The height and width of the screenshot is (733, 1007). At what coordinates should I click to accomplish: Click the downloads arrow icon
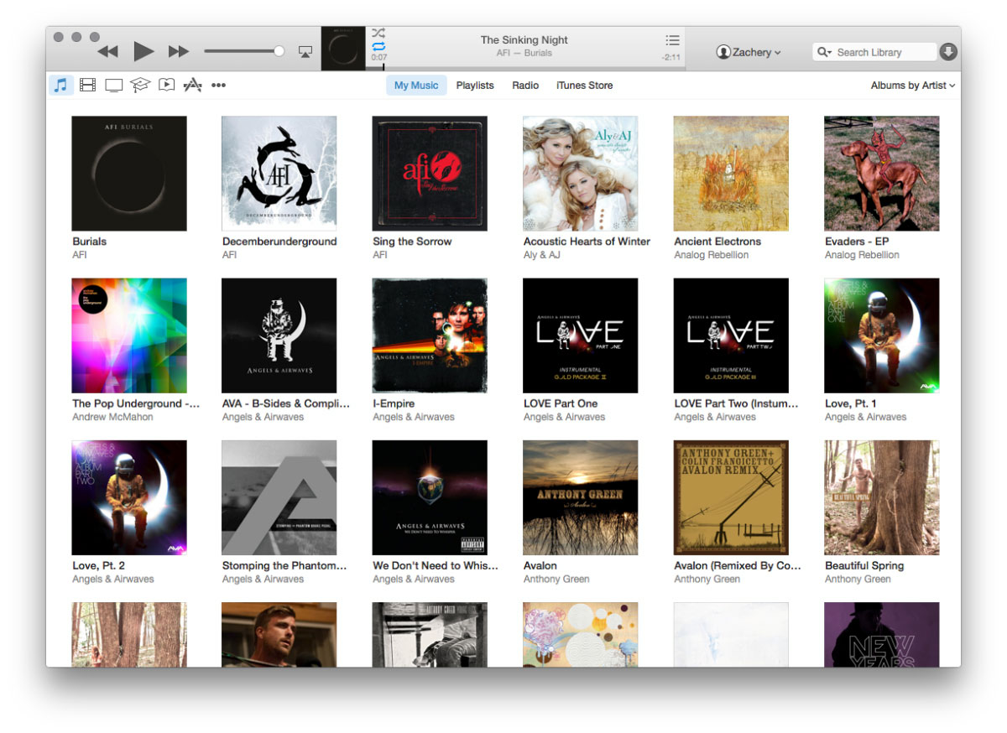pos(948,52)
